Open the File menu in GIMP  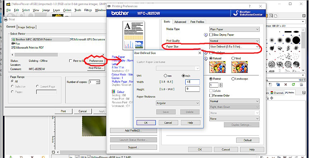(x=9, y=10)
